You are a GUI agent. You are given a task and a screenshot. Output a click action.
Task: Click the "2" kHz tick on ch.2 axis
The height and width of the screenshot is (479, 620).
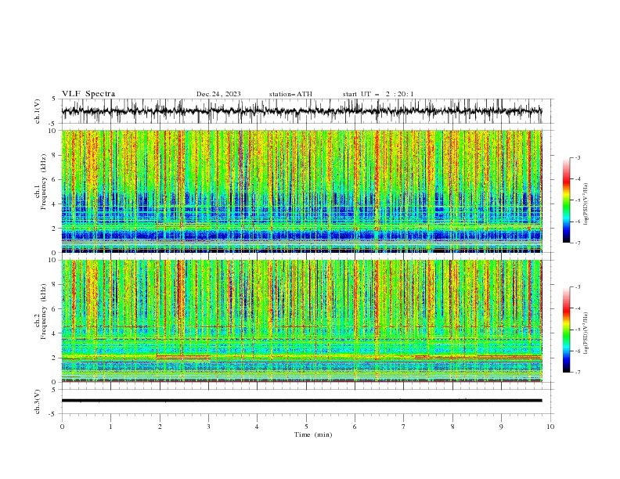[x=55, y=358]
